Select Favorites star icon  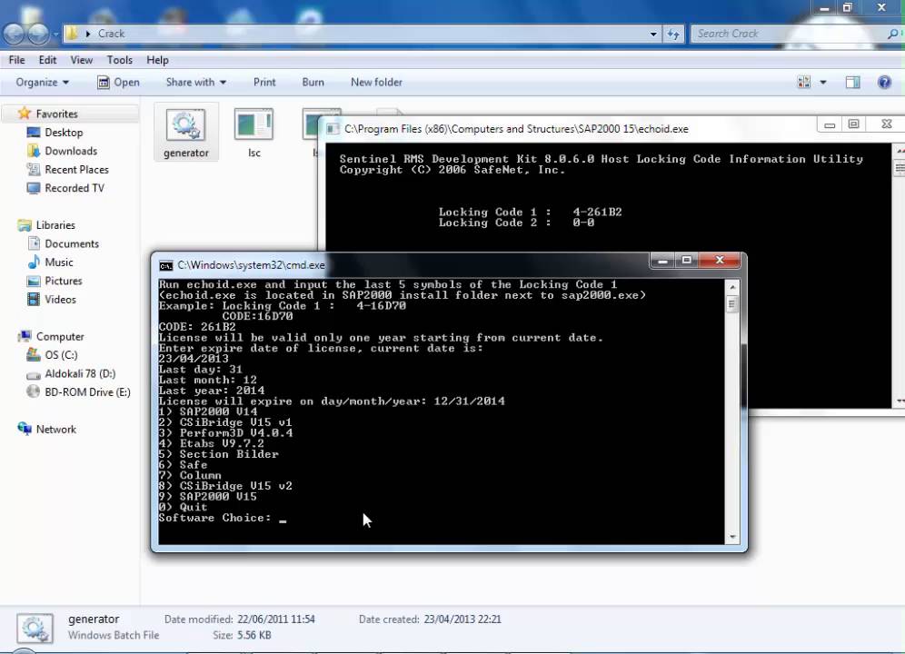tap(24, 114)
